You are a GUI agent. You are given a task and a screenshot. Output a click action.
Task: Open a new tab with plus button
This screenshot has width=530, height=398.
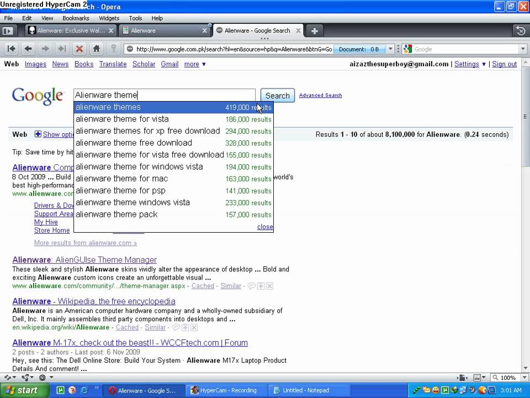[x=314, y=31]
